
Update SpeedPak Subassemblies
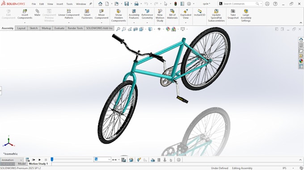tap(216, 16)
